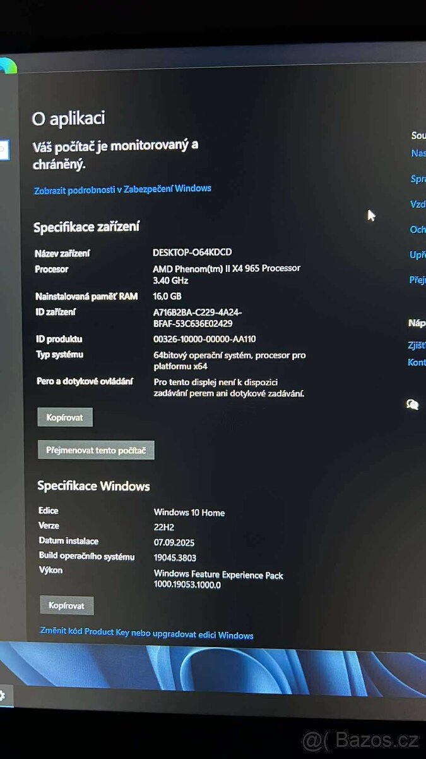Image resolution: width=426 pixels, height=759 pixels.
Task: Click 'Přejmenovat tento počítač' button
Action: tap(96, 450)
